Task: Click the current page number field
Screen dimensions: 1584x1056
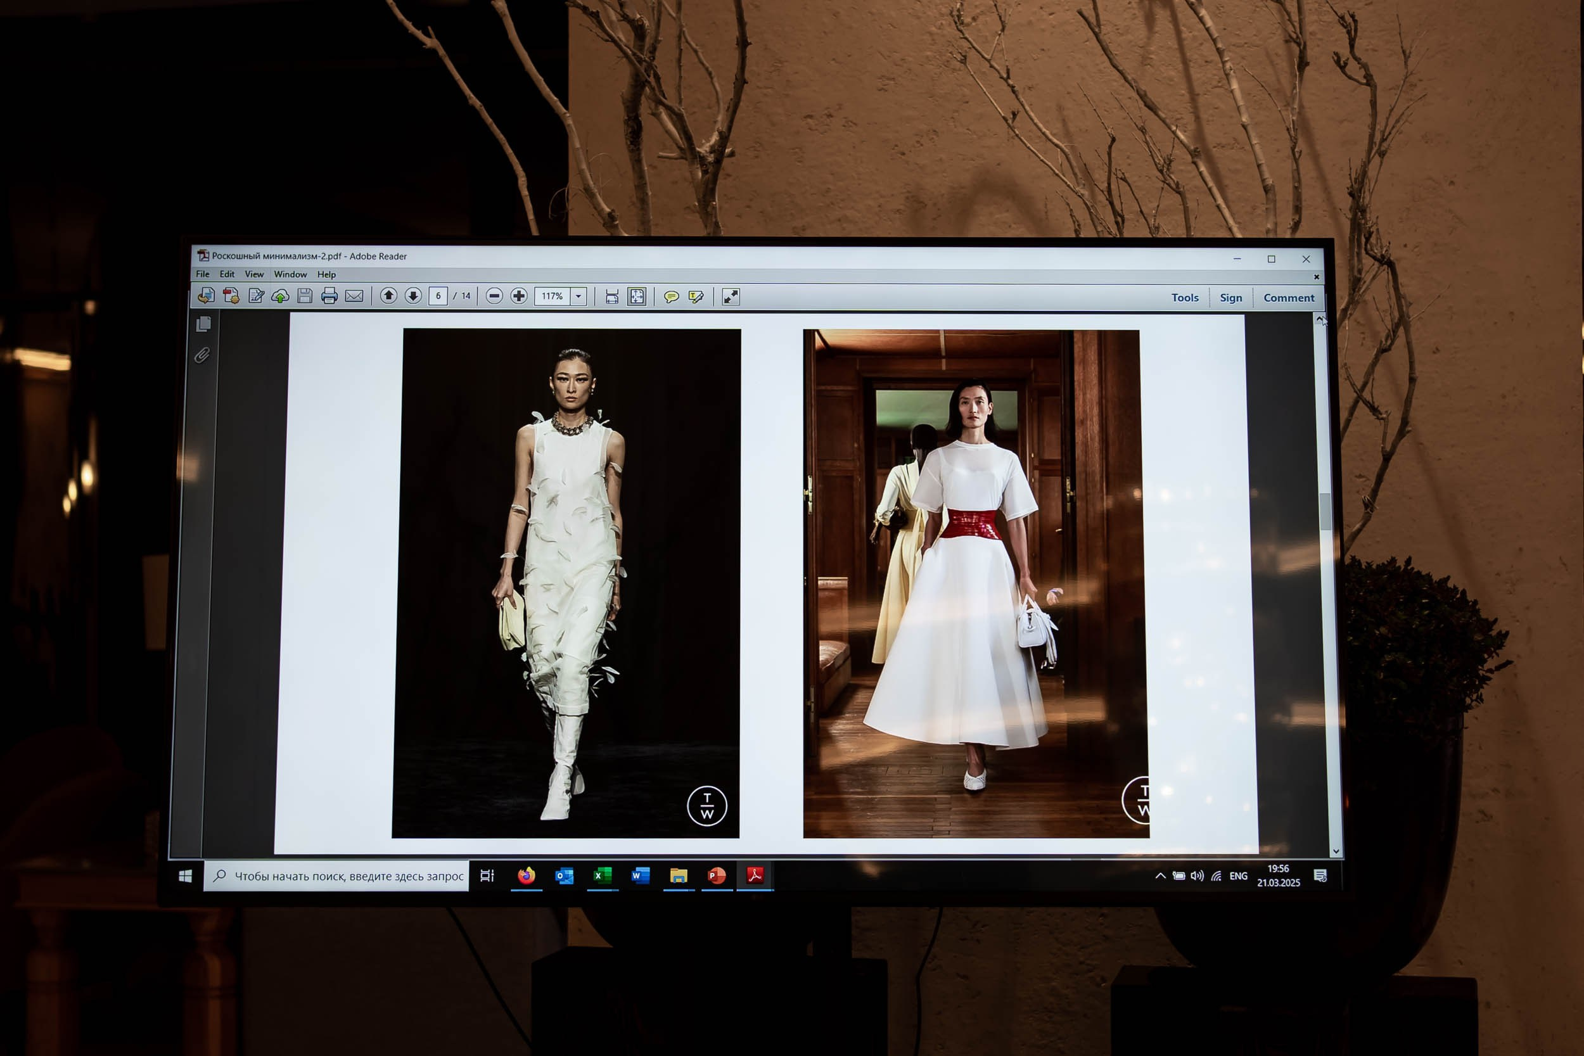Action: point(438,296)
